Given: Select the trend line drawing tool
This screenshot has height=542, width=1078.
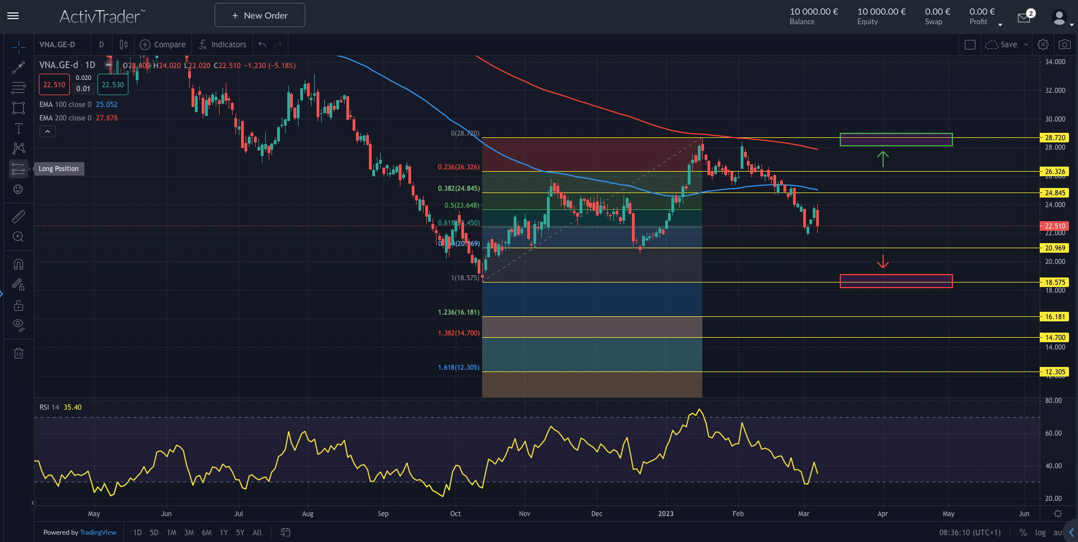Looking at the screenshot, I should click(19, 68).
